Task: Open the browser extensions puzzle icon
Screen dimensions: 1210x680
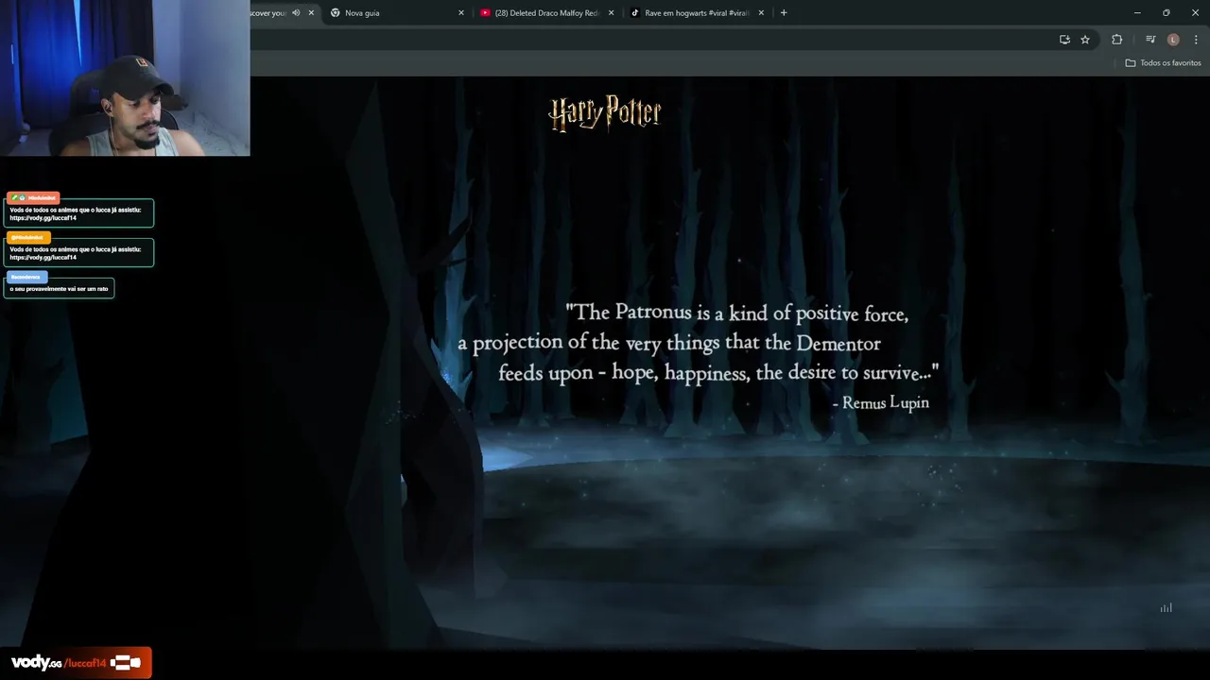Action: tap(1117, 40)
